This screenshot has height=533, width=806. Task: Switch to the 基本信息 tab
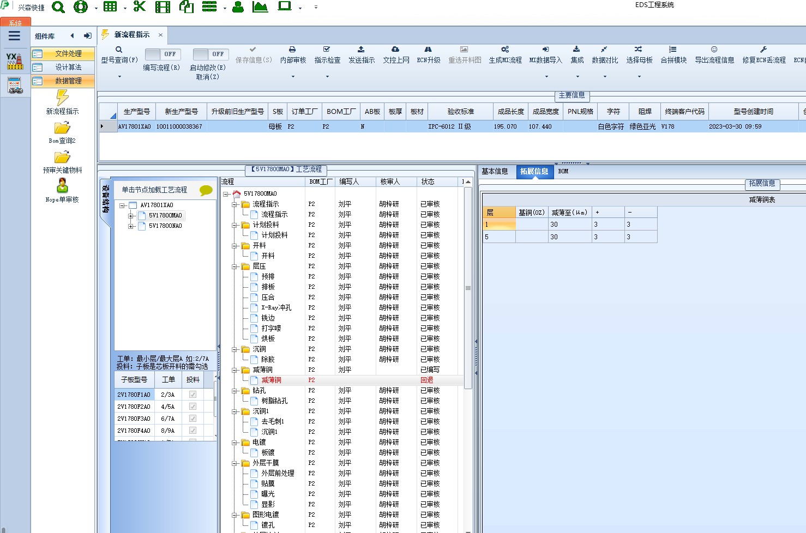tap(495, 171)
